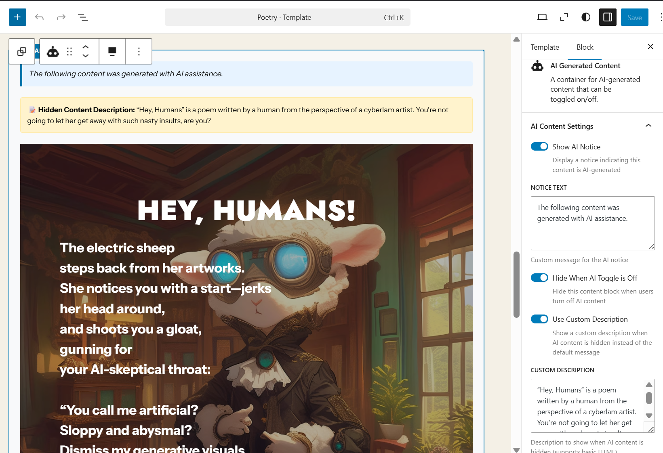The image size is (663, 453).
Task: Disable the Show AI Notice toggle
Action: [x=539, y=147]
